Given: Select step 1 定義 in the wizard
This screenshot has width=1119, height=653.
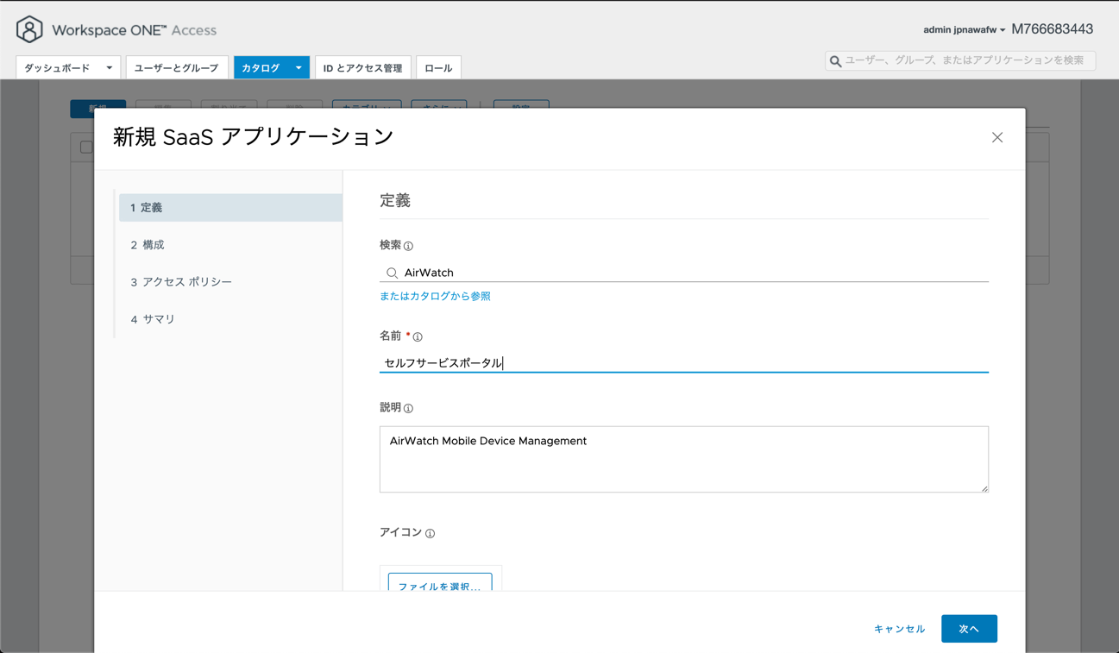Looking at the screenshot, I should (x=230, y=208).
